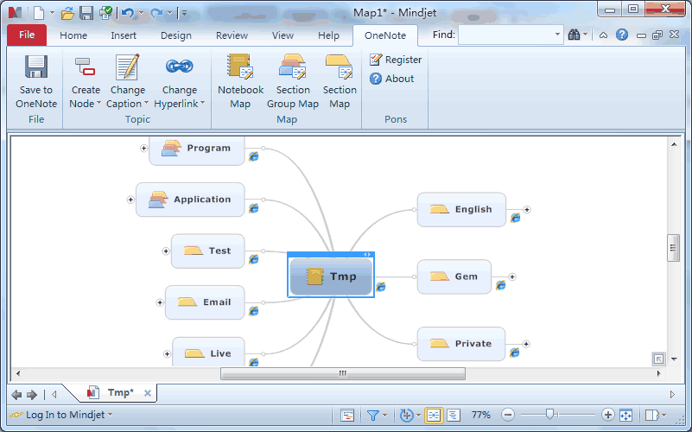The height and width of the screenshot is (432, 692).
Task: Generate a Section Group Map
Action: 293,82
